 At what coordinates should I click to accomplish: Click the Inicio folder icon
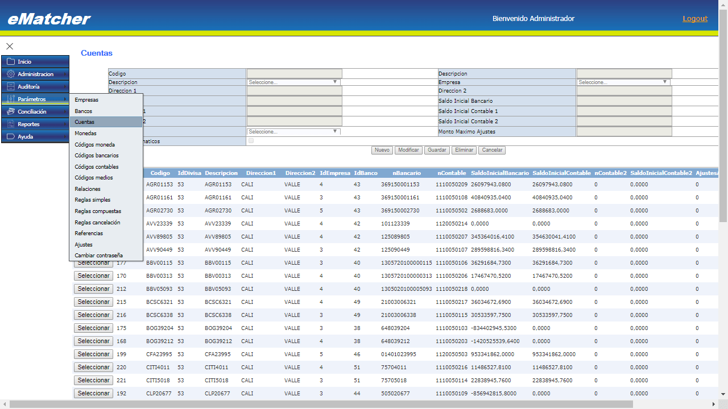10,61
